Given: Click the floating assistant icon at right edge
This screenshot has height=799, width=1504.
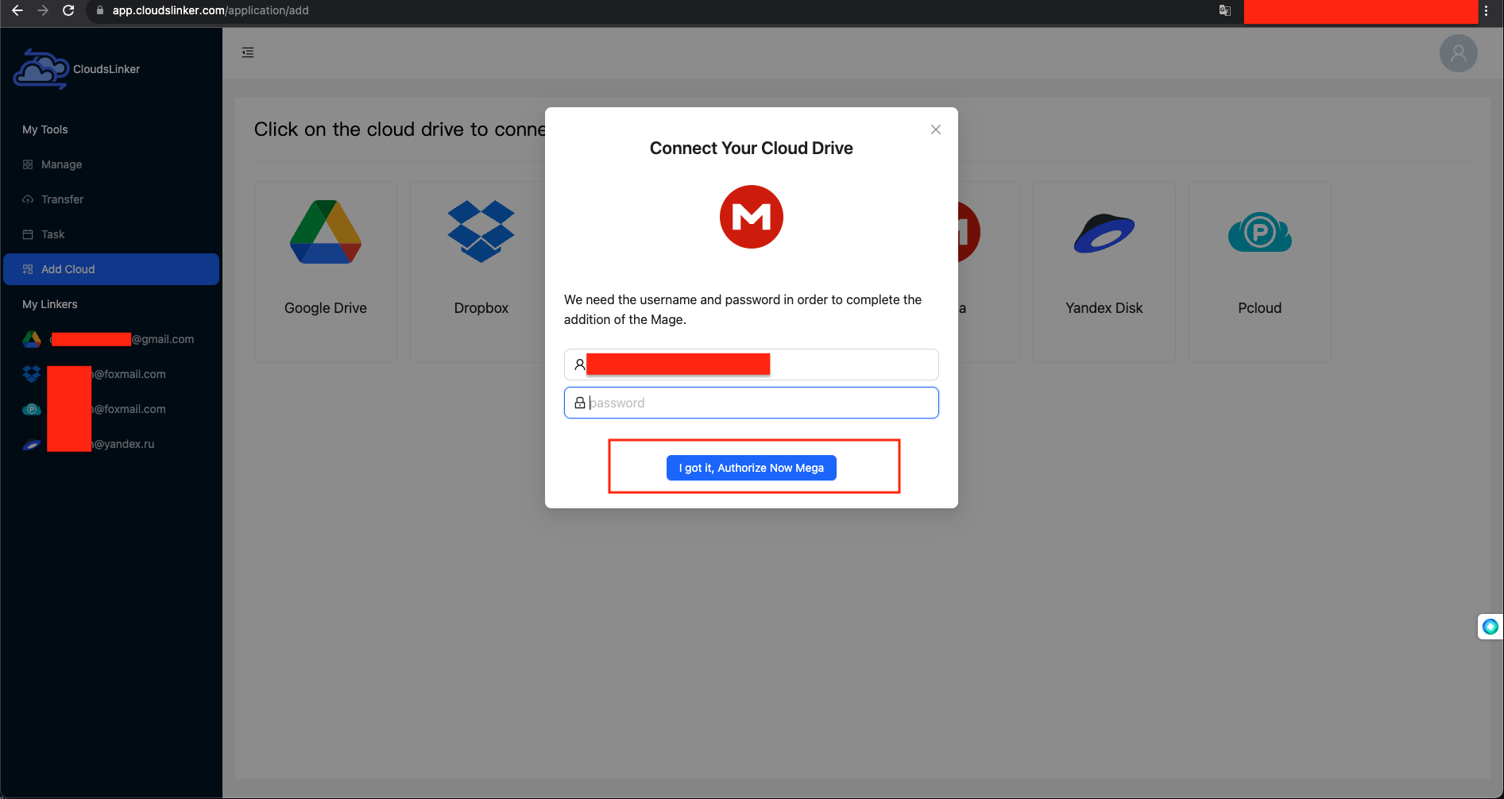Looking at the screenshot, I should tap(1490, 627).
